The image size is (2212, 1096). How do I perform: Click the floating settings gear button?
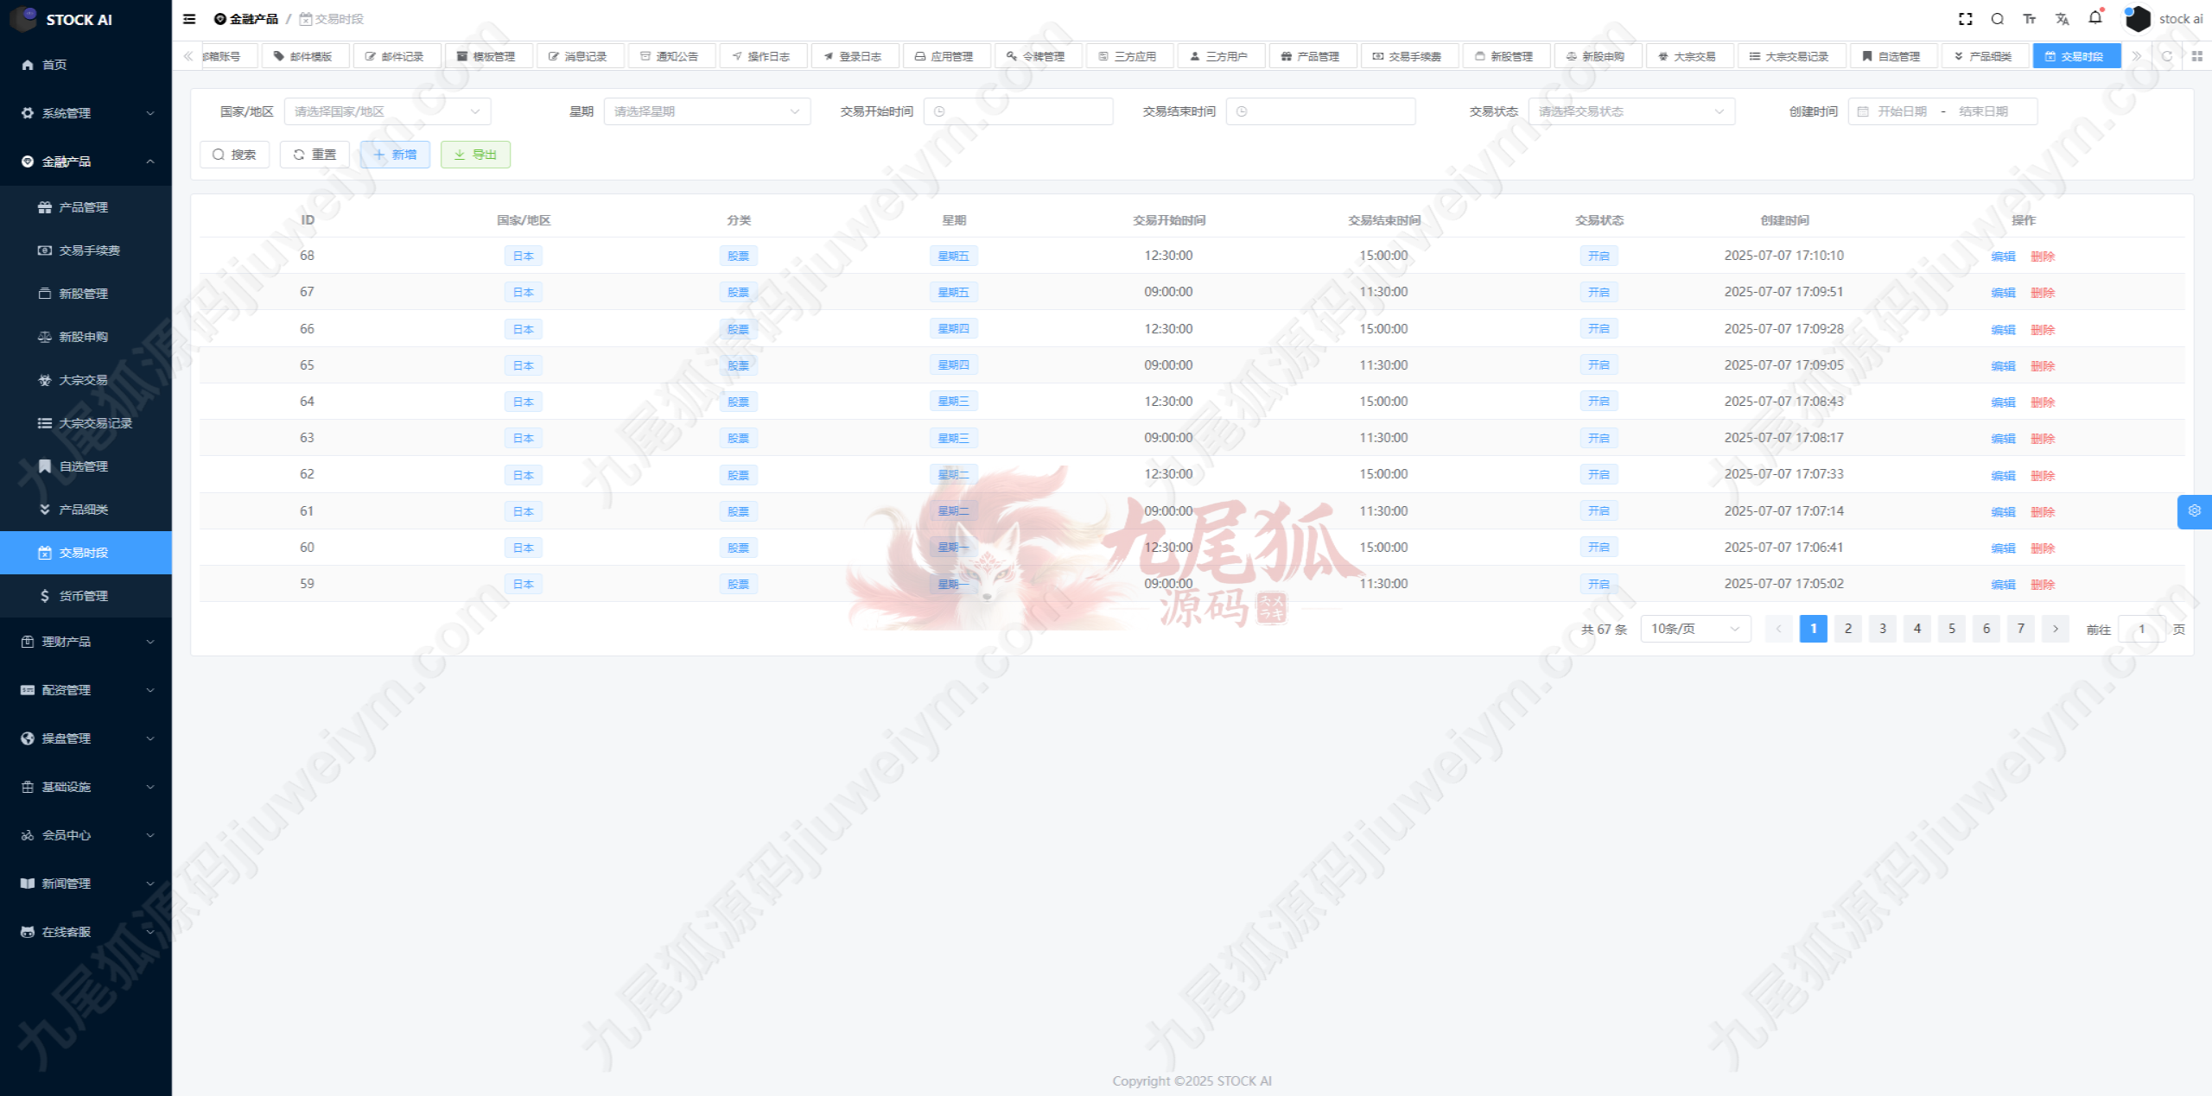(2194, 511)
